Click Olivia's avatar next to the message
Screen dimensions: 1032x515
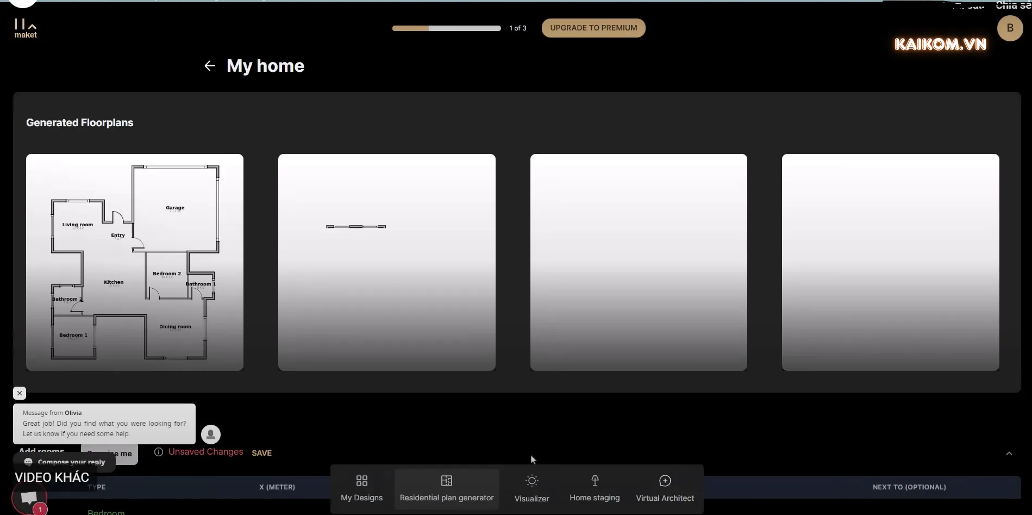[x=211, y=434]
